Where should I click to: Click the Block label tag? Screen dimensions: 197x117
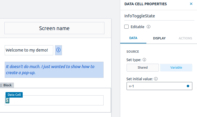pos(8,85)
